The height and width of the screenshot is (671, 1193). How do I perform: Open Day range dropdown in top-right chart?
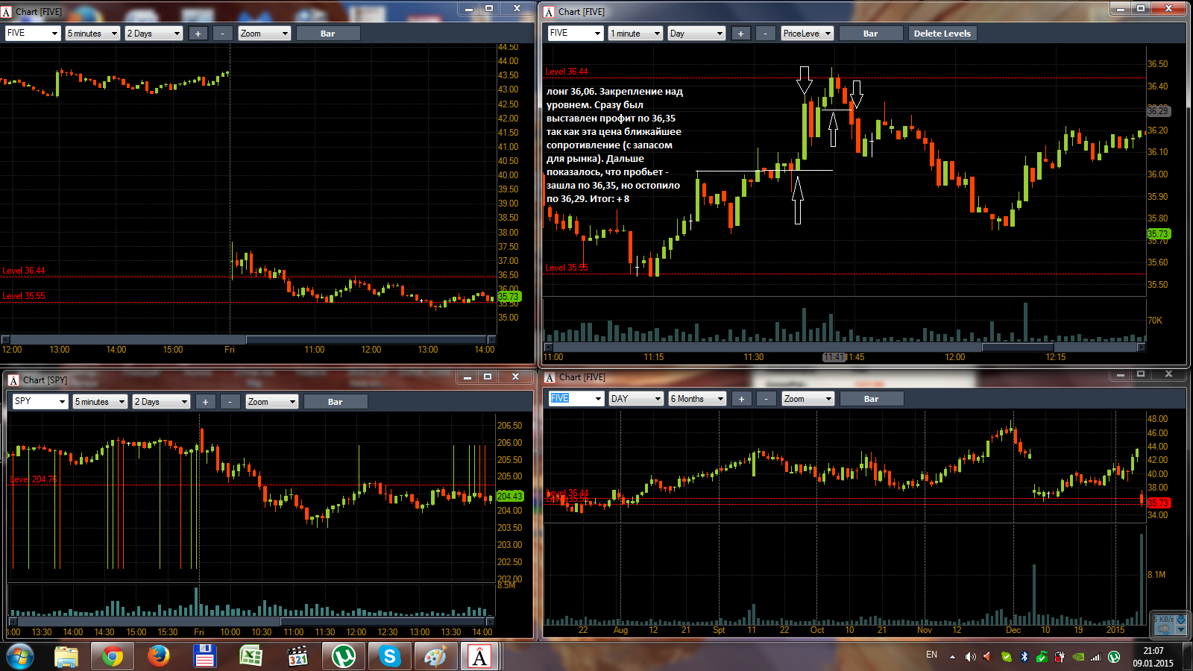tap(696, 34)
